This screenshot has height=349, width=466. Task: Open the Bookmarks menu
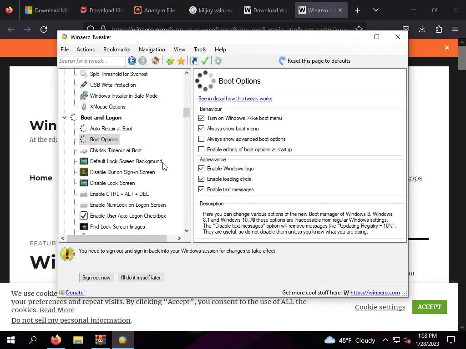117,50
